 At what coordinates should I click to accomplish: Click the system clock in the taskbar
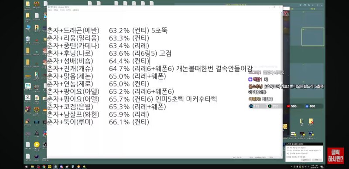[x=314, y=166]
